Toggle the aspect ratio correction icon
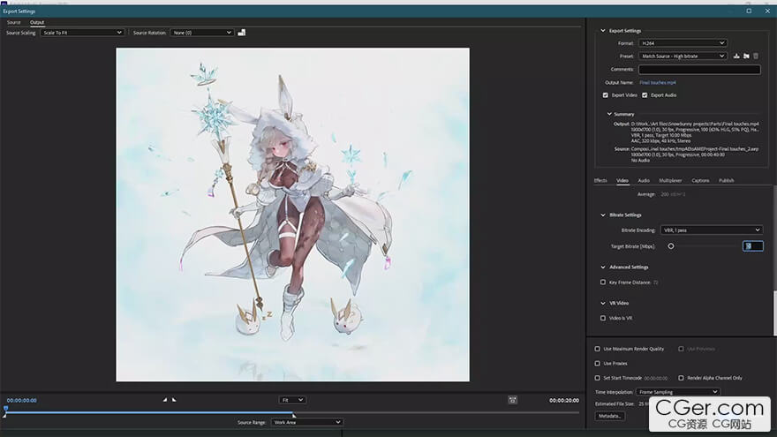777x437 pixels. (512, 400)
